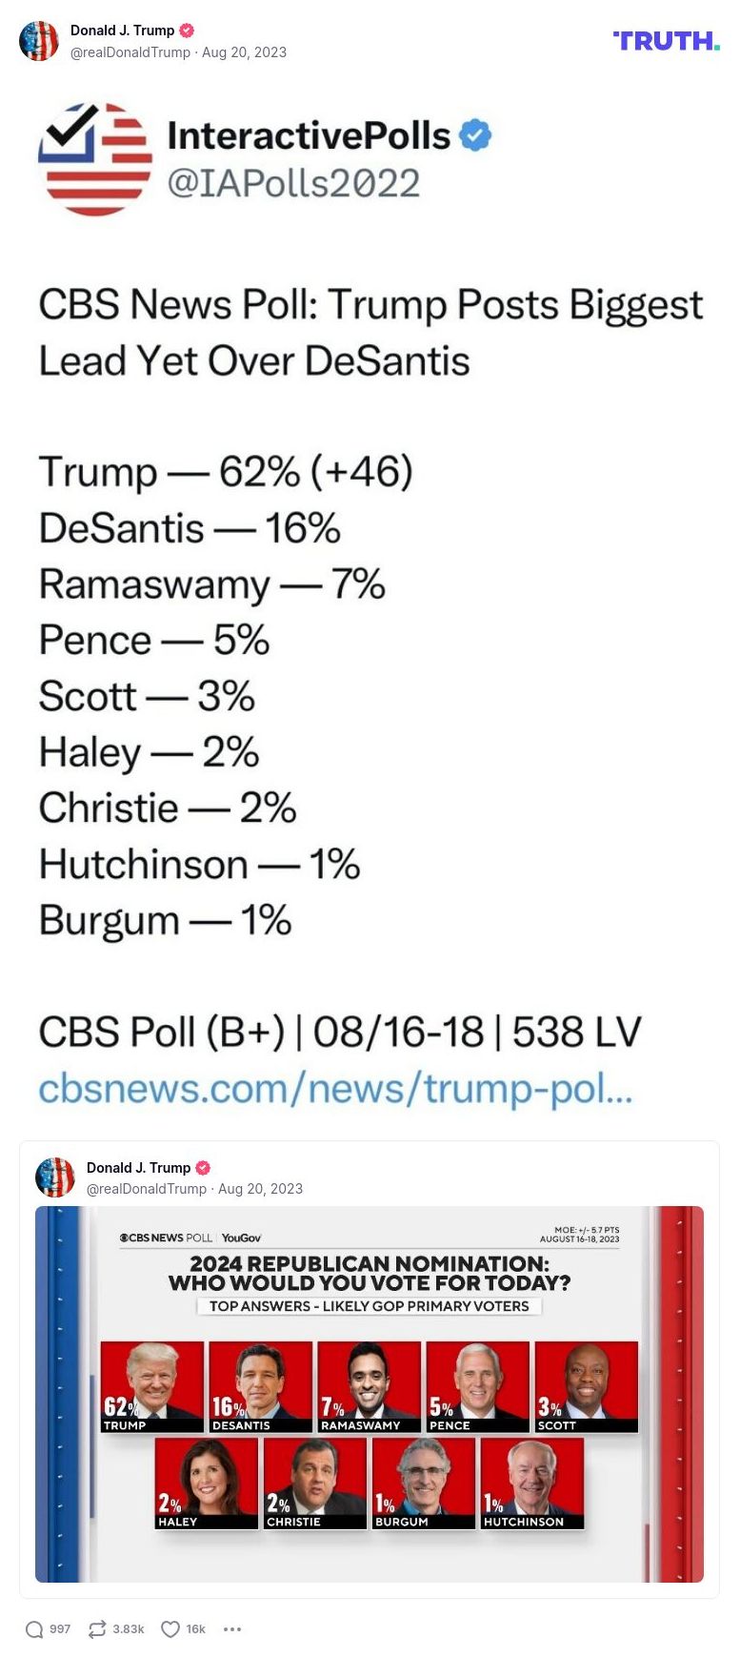Image resolution: width=740 pixels, height=1658 pixels.
Task: Open the three-dot more options menu
Action: click(231, 1630)
